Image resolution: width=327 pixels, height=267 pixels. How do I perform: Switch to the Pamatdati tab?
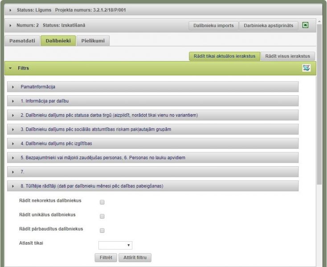[22, 41]
